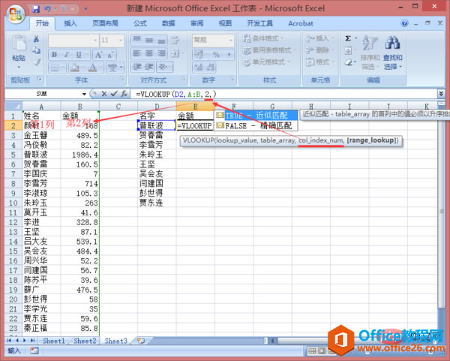Viewport: 450px width, 361px height.
Task: Expand the Name Box dropdown arrow
Action: (x=84, y=94)
